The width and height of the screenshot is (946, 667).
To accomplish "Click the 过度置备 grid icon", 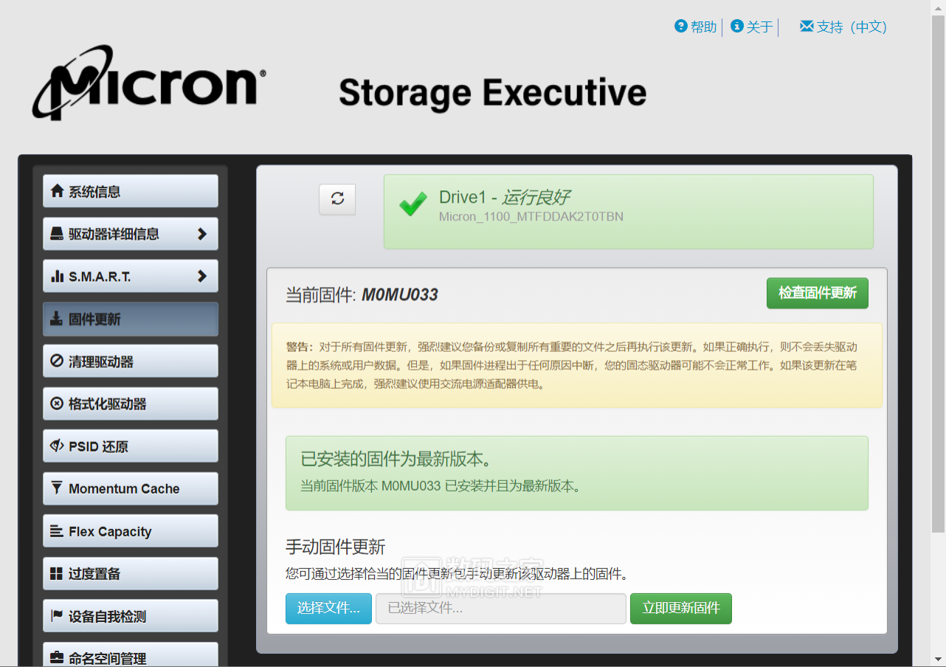I will (57, 573).
